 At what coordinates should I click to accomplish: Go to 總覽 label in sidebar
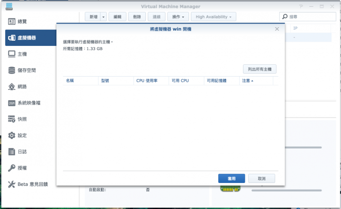(x=22, y=21)
